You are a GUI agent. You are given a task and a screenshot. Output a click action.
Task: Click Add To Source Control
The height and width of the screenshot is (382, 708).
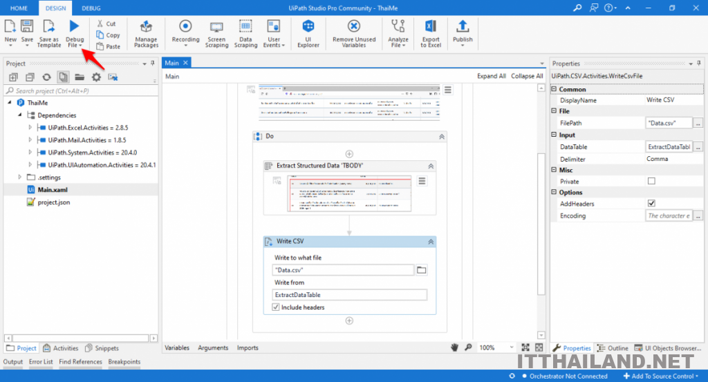coord(661,376)
